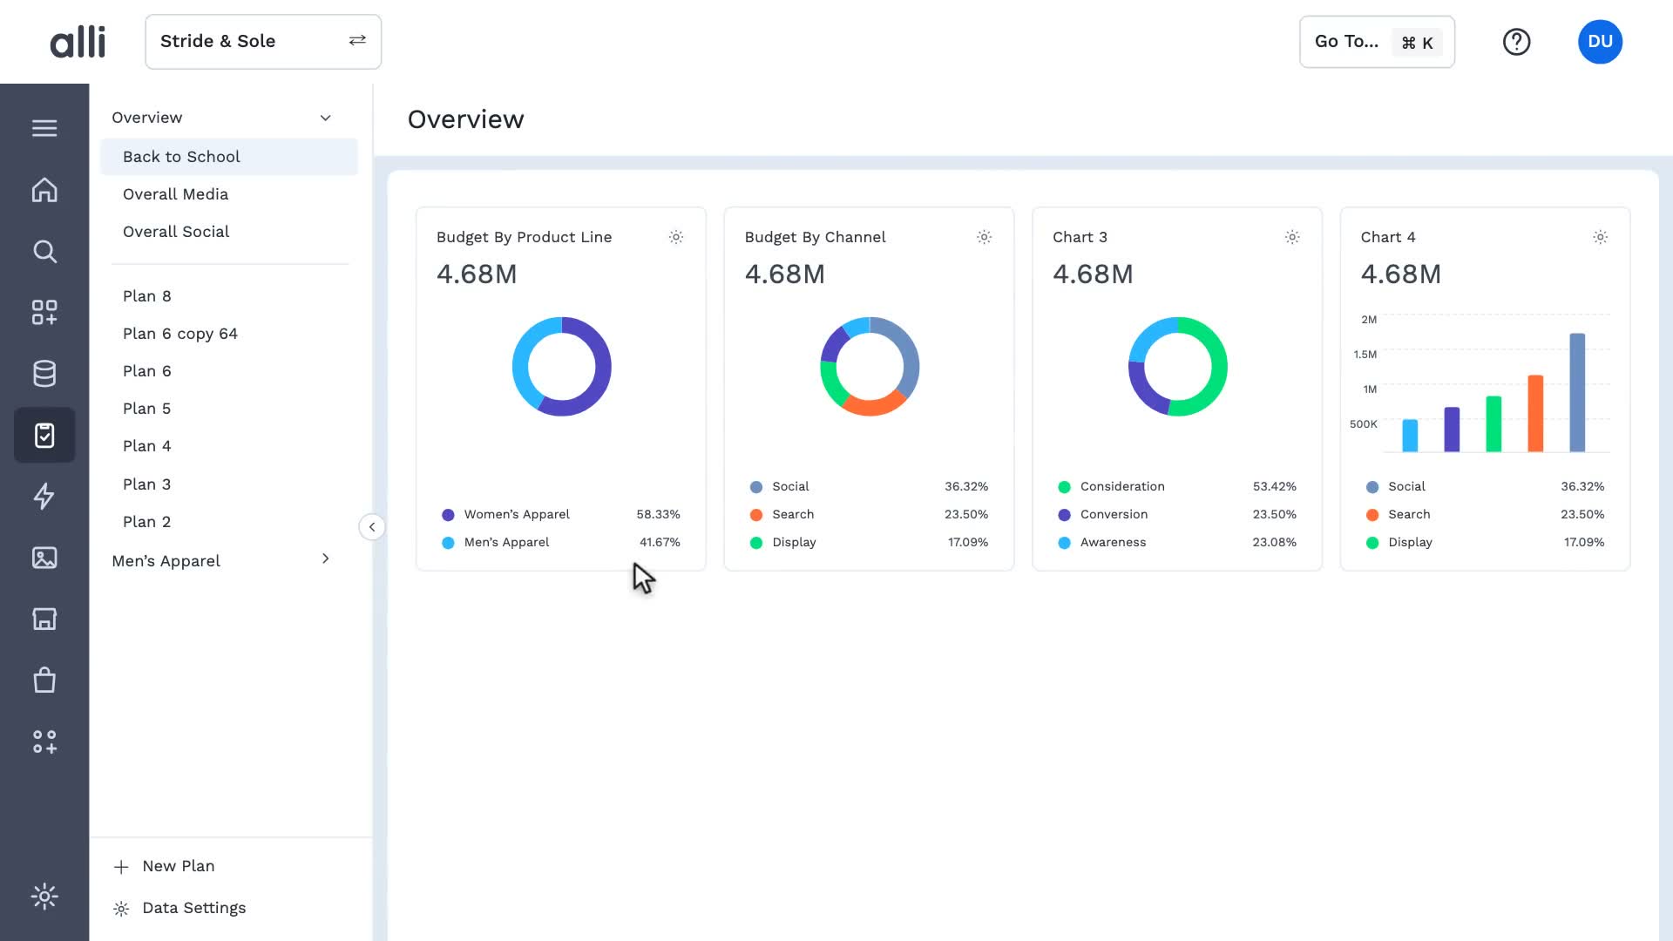Open the add-apps grid icon in sidebar
This screenshot has height=941, width=1673.
pyautogui.click(x=44, y=313)
